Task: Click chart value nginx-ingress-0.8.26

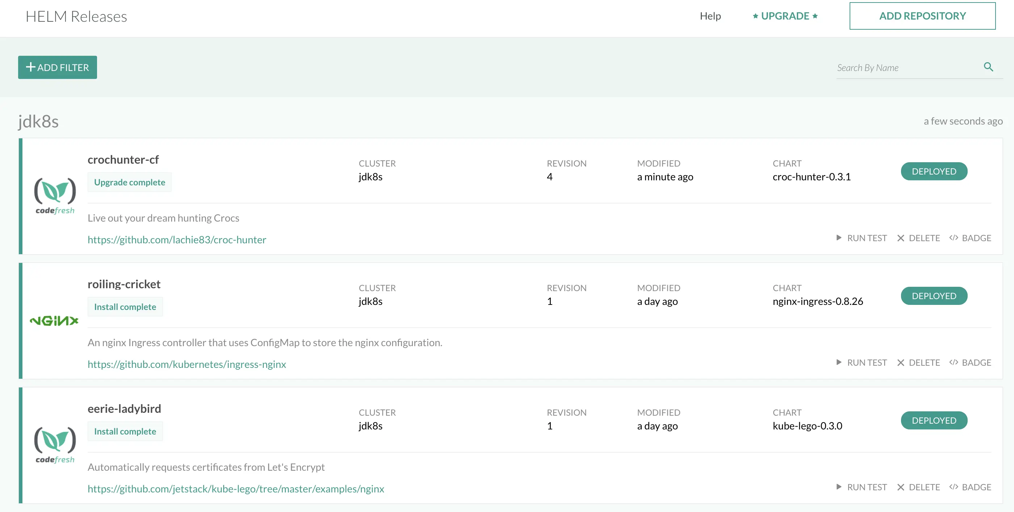Action: pyautogui.click(x=818, y=302)
